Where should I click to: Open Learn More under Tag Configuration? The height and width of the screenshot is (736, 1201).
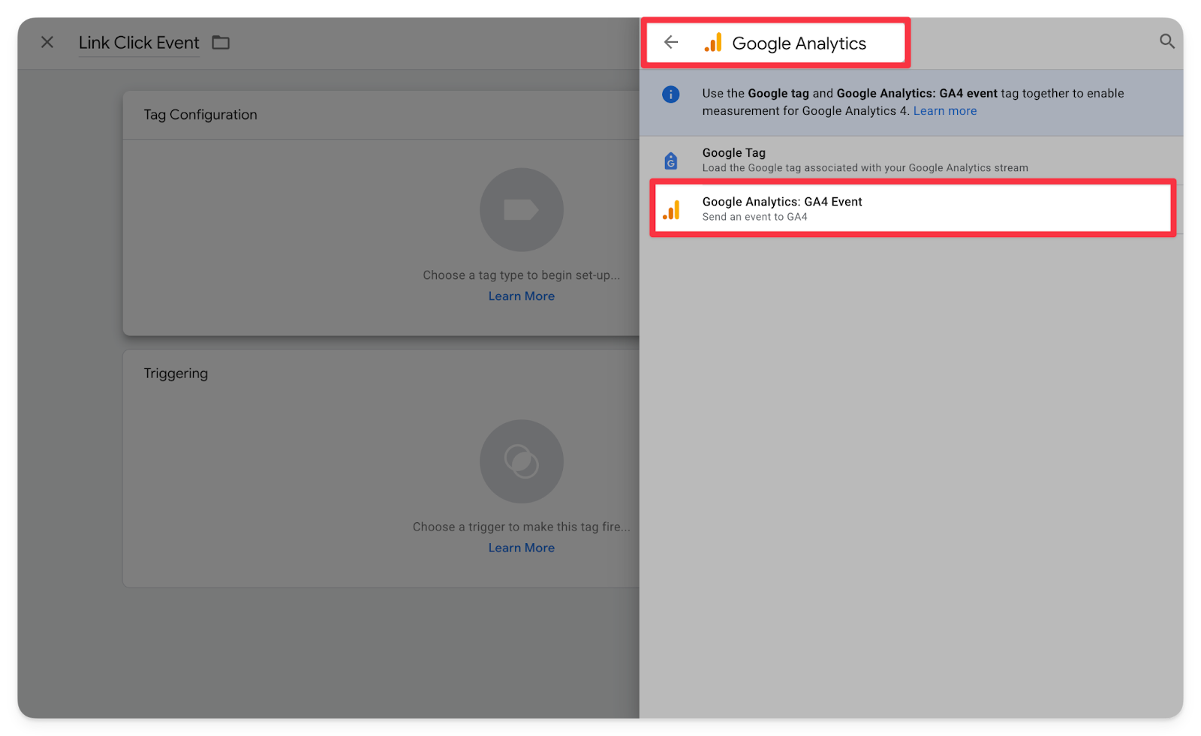click(521, 296)
